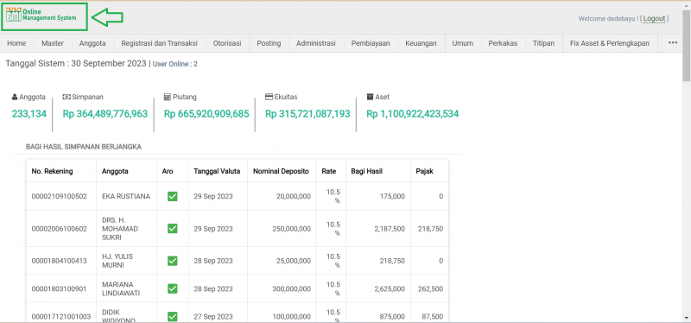Open the Titipan menu
Image resolution: width=691 pixels, height=323 pixels.
[544, 43]
